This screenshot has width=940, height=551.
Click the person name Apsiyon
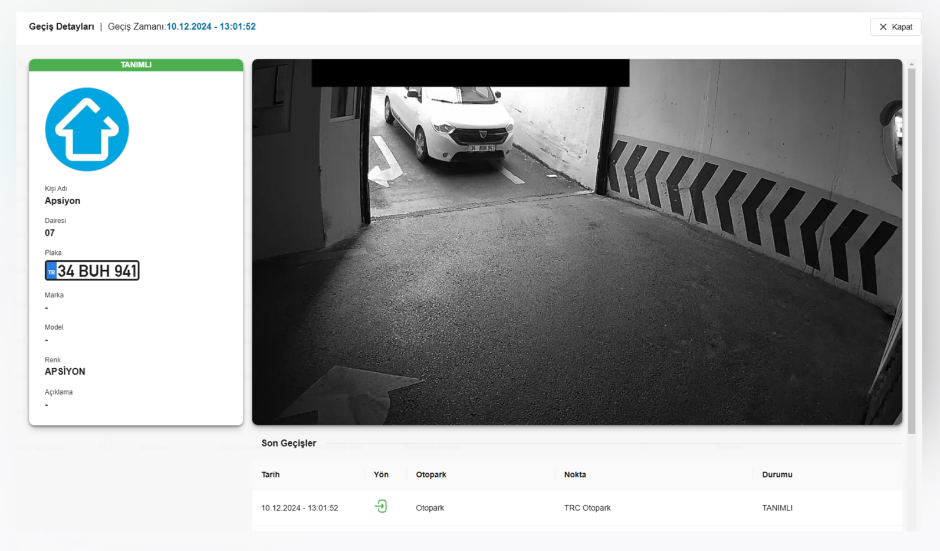(x=63, y=201)
